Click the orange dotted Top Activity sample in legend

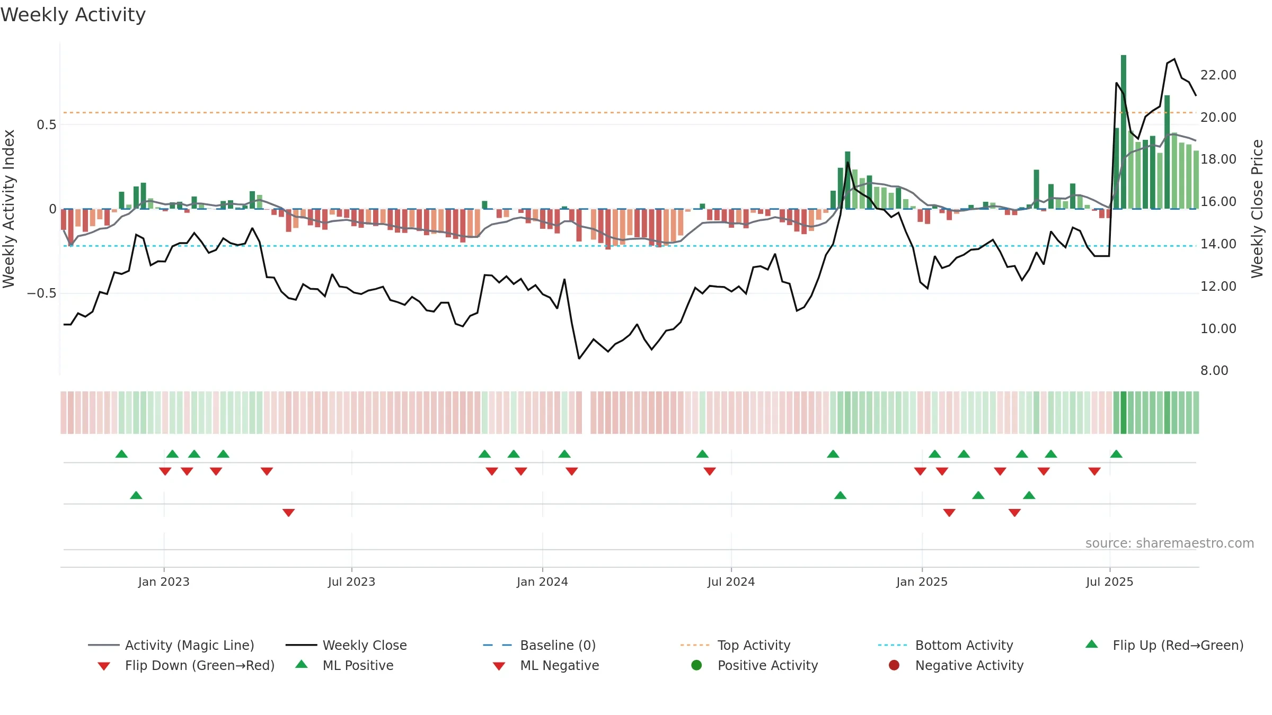[695, 645]
